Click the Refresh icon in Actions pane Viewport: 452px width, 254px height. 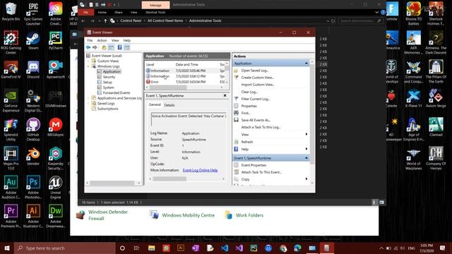236,142
